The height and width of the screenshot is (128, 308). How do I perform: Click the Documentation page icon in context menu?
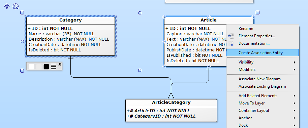click(x=231, y=43)
